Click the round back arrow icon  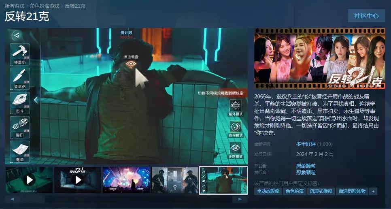(17, 35)
